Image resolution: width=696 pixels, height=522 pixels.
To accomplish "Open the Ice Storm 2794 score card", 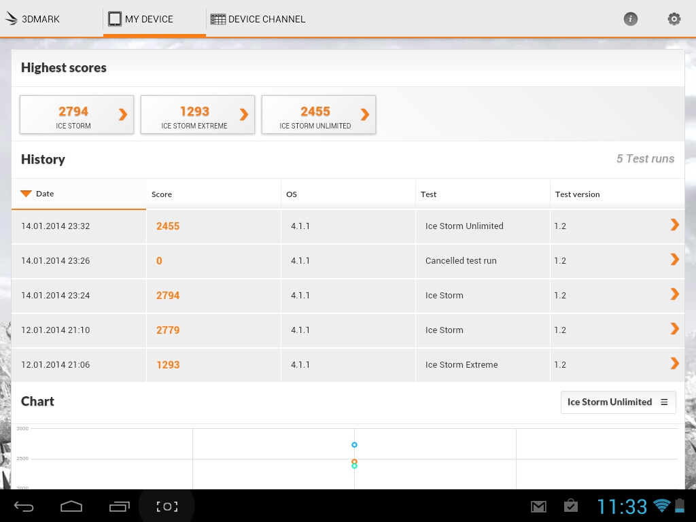I will coord(77,114).
